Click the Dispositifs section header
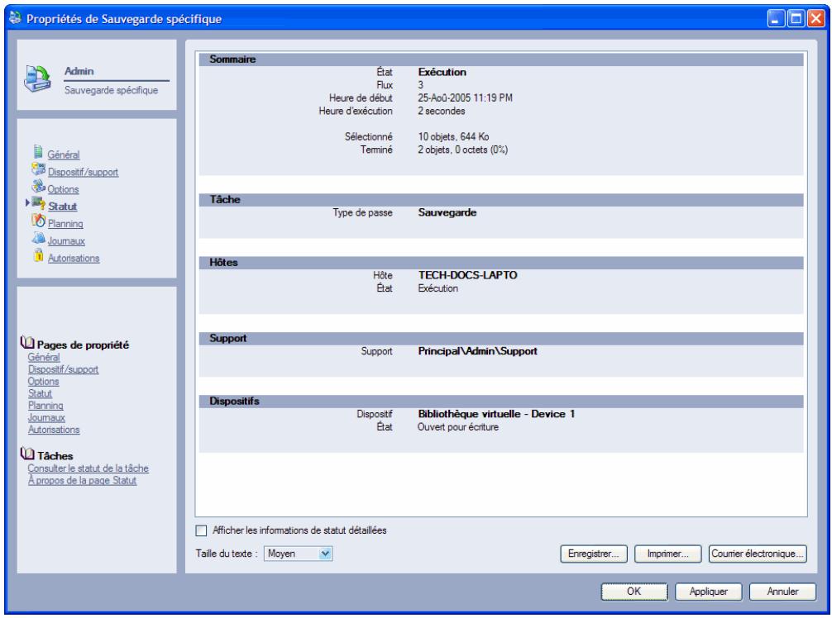Viewport: 832px width, 618px height. click(501, 402)
